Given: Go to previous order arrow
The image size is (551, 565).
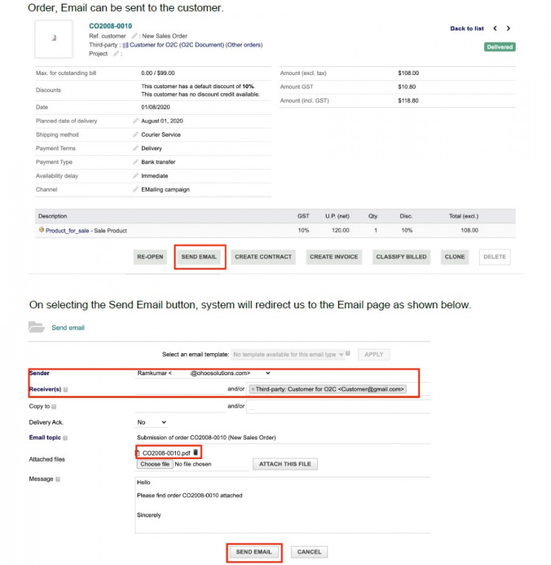Looking at the screenshot, I should (x=495, y=28).
